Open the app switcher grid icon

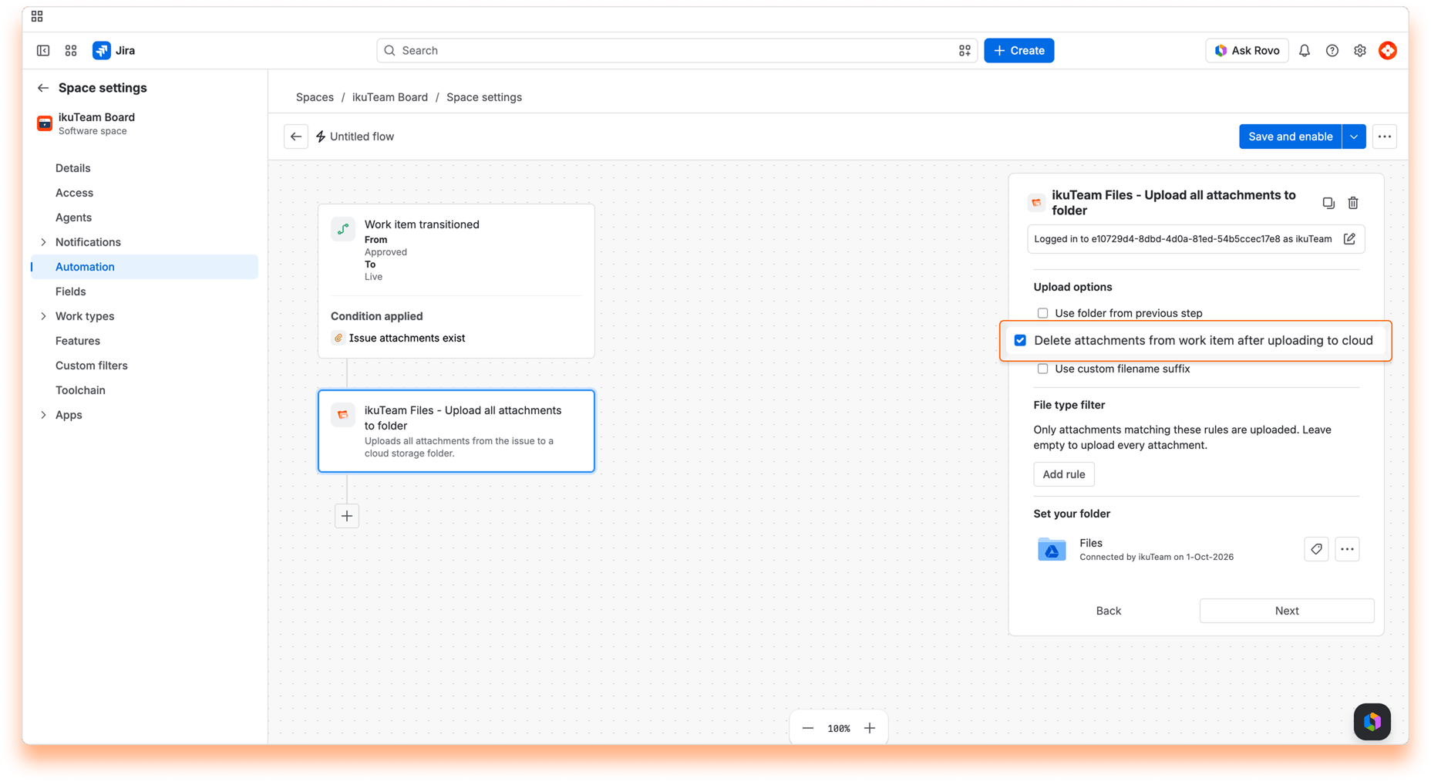pos(71,50)
